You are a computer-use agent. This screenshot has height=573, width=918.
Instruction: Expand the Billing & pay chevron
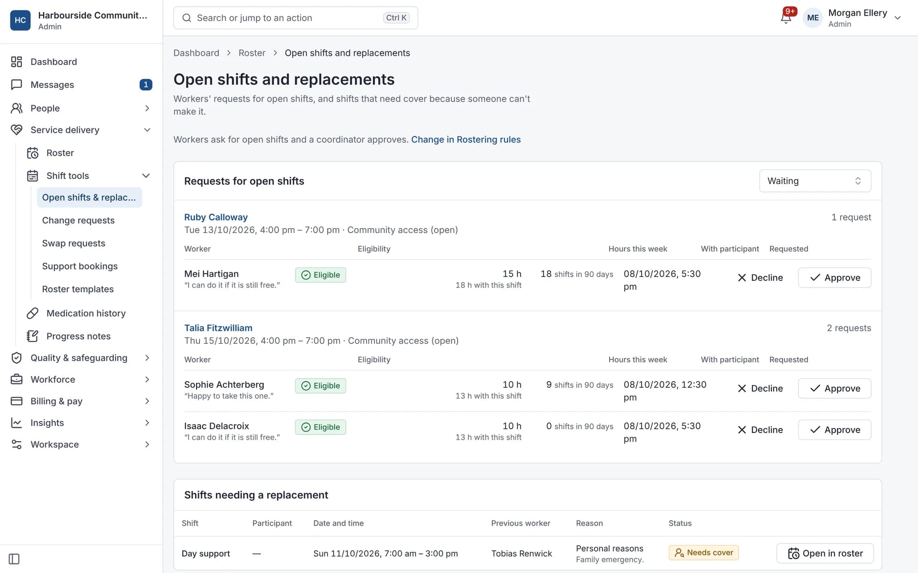[x=147, y=401]
